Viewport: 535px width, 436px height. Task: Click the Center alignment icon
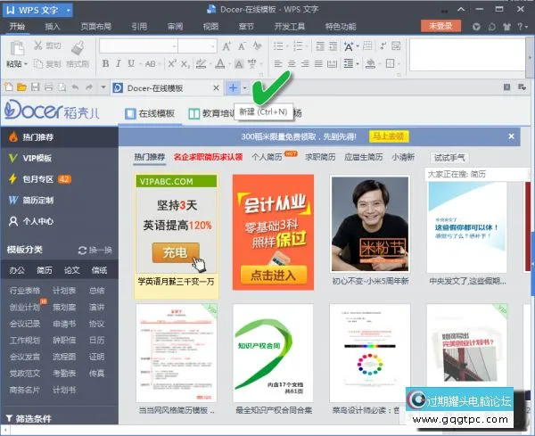click(x=292, y=64)
